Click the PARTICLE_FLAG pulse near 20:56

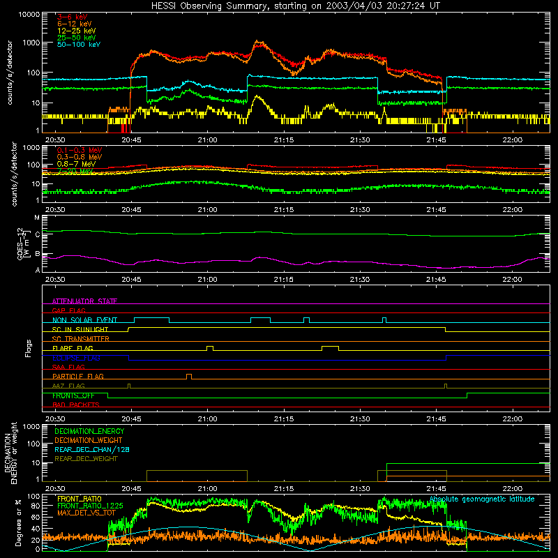(x=189, y=377)
